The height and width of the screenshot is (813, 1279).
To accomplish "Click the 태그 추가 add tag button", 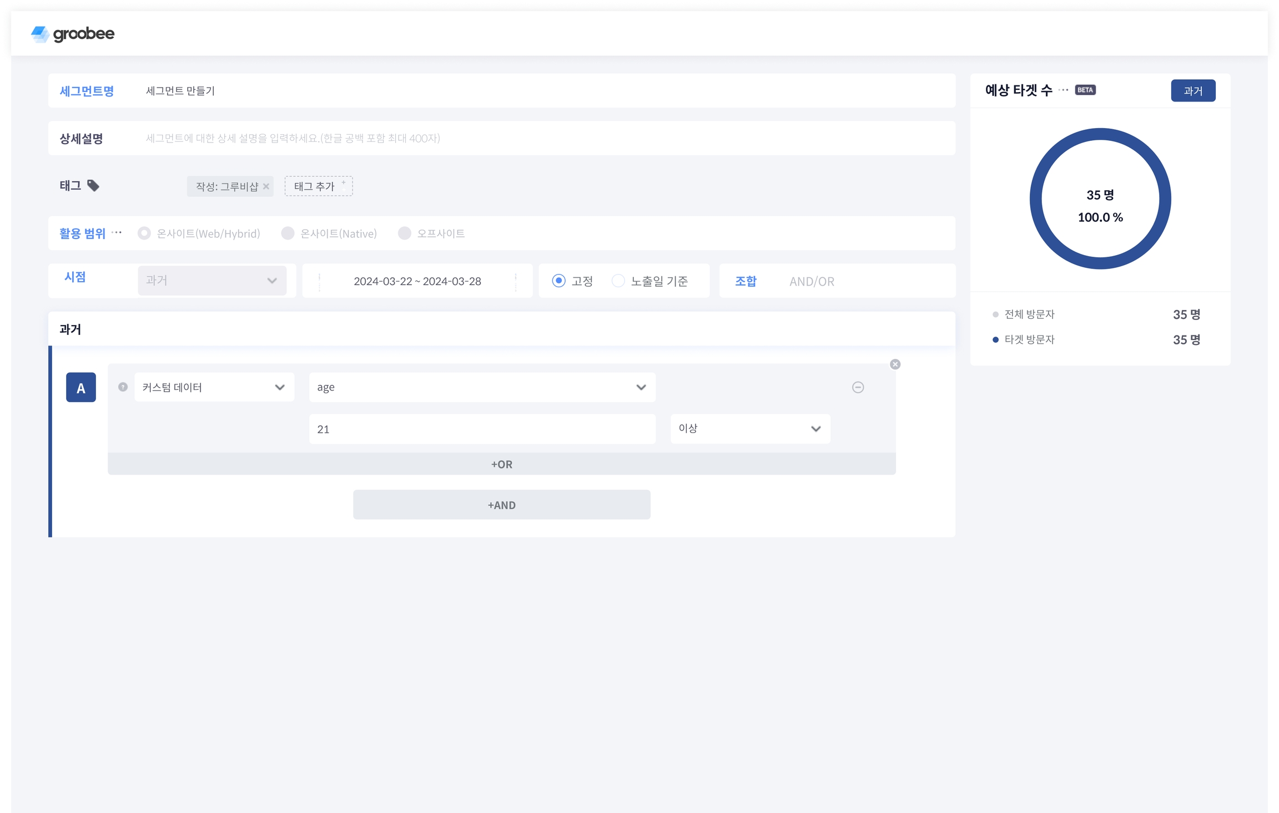I will (319, 186).
